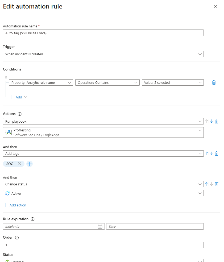Open Value 2 selected dropdown
The width and height of the screenshot is (224, 262).
click(x=173, y=82)
